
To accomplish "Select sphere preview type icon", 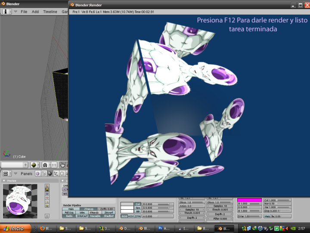I will tap(47, 189).
